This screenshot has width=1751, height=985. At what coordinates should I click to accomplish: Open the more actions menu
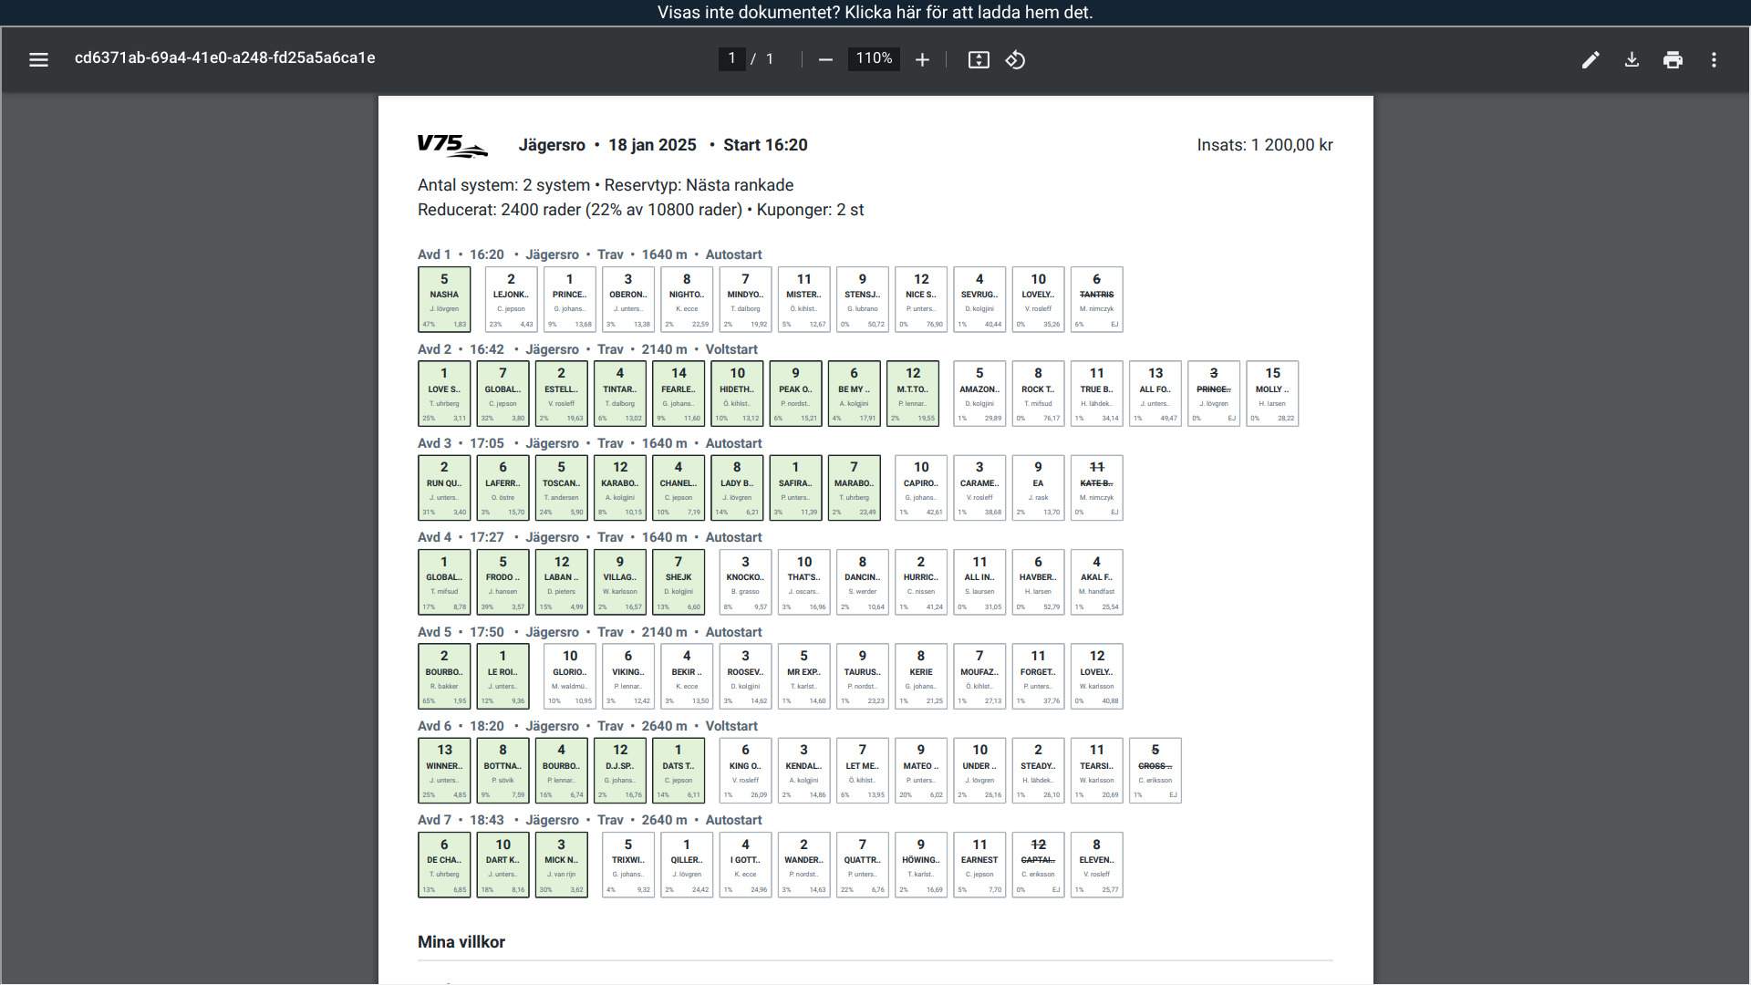pos(1714,59)
